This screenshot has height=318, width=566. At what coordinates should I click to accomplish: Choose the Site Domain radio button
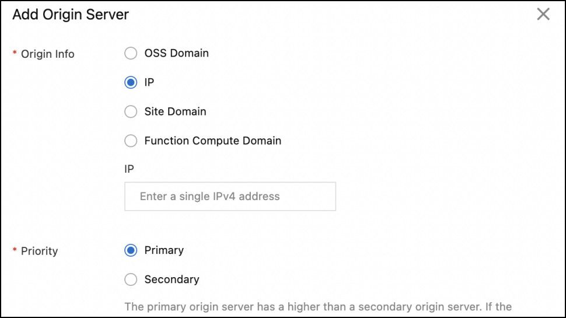131,111
